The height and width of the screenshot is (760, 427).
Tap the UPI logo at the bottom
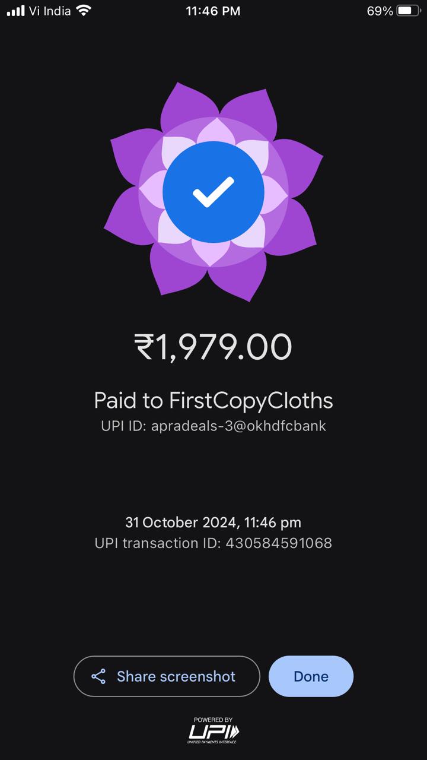[213, 731]
